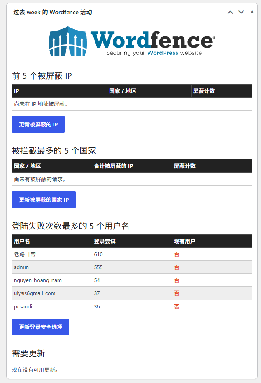Click 否 in the ulysis6gmail-com row
The height and width of the screenshot is (383, 261).
click(x=177, y=293)
